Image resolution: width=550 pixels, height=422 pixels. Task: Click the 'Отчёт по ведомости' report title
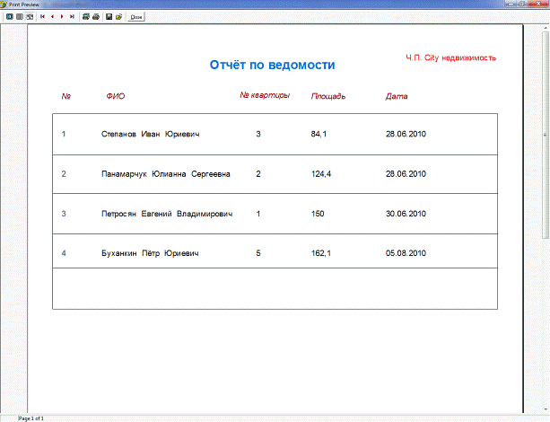coord(272,66)
